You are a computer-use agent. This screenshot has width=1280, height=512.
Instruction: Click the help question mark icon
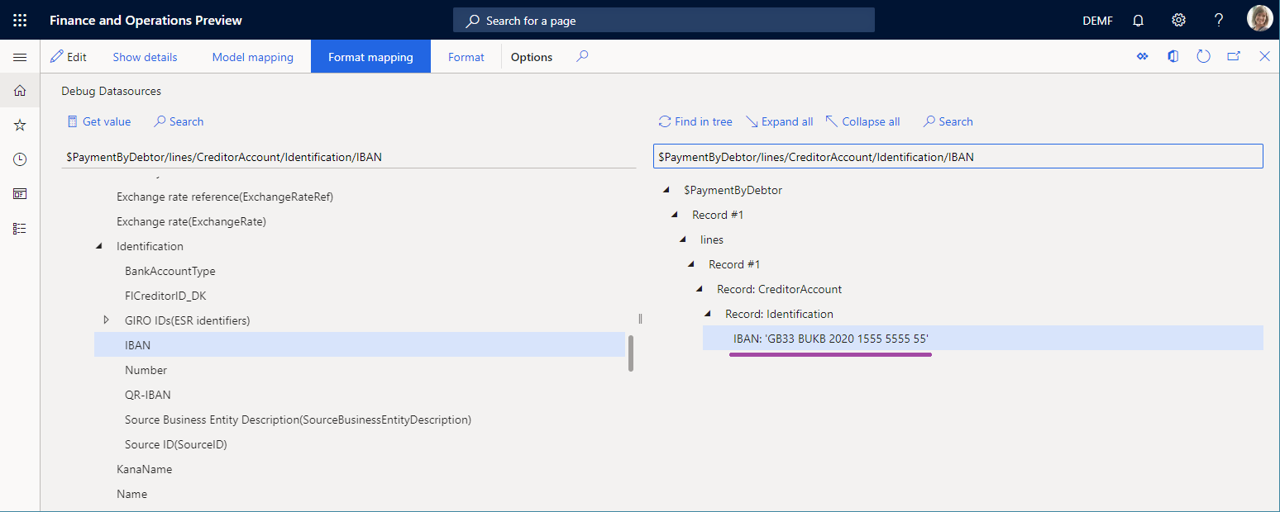pos(1219,20)
